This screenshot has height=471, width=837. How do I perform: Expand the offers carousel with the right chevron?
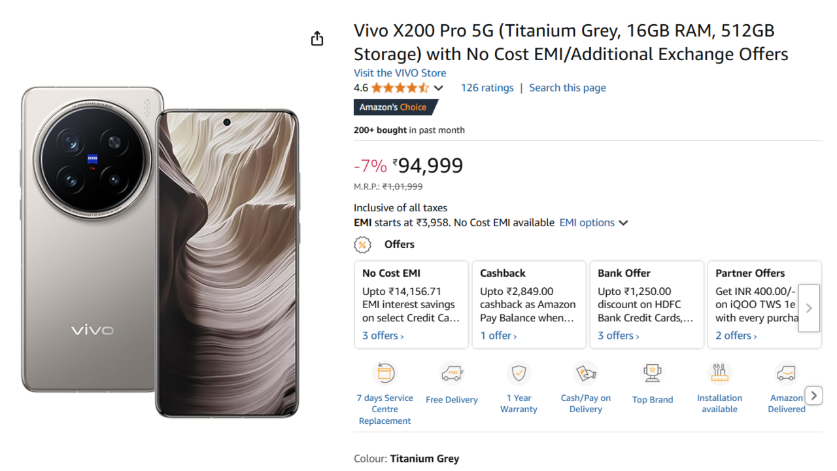tap(809, 307)
